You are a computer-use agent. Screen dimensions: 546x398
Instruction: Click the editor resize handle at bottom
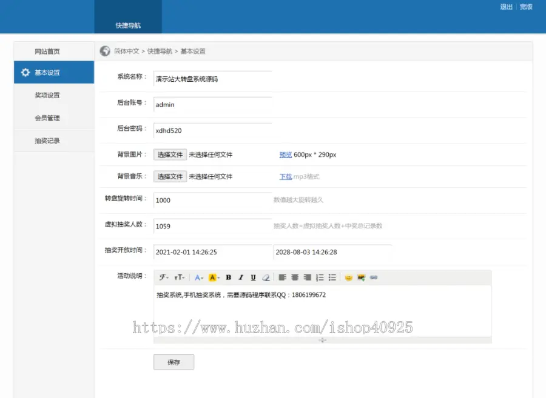point(323,340)
